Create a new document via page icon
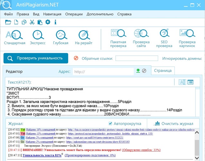 pyautogui.click(x=16, y=22)
